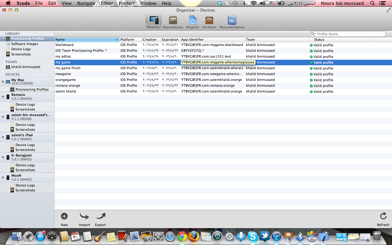392x245 pixels.
Task: Select the MooN device
Action: [27, 178]
